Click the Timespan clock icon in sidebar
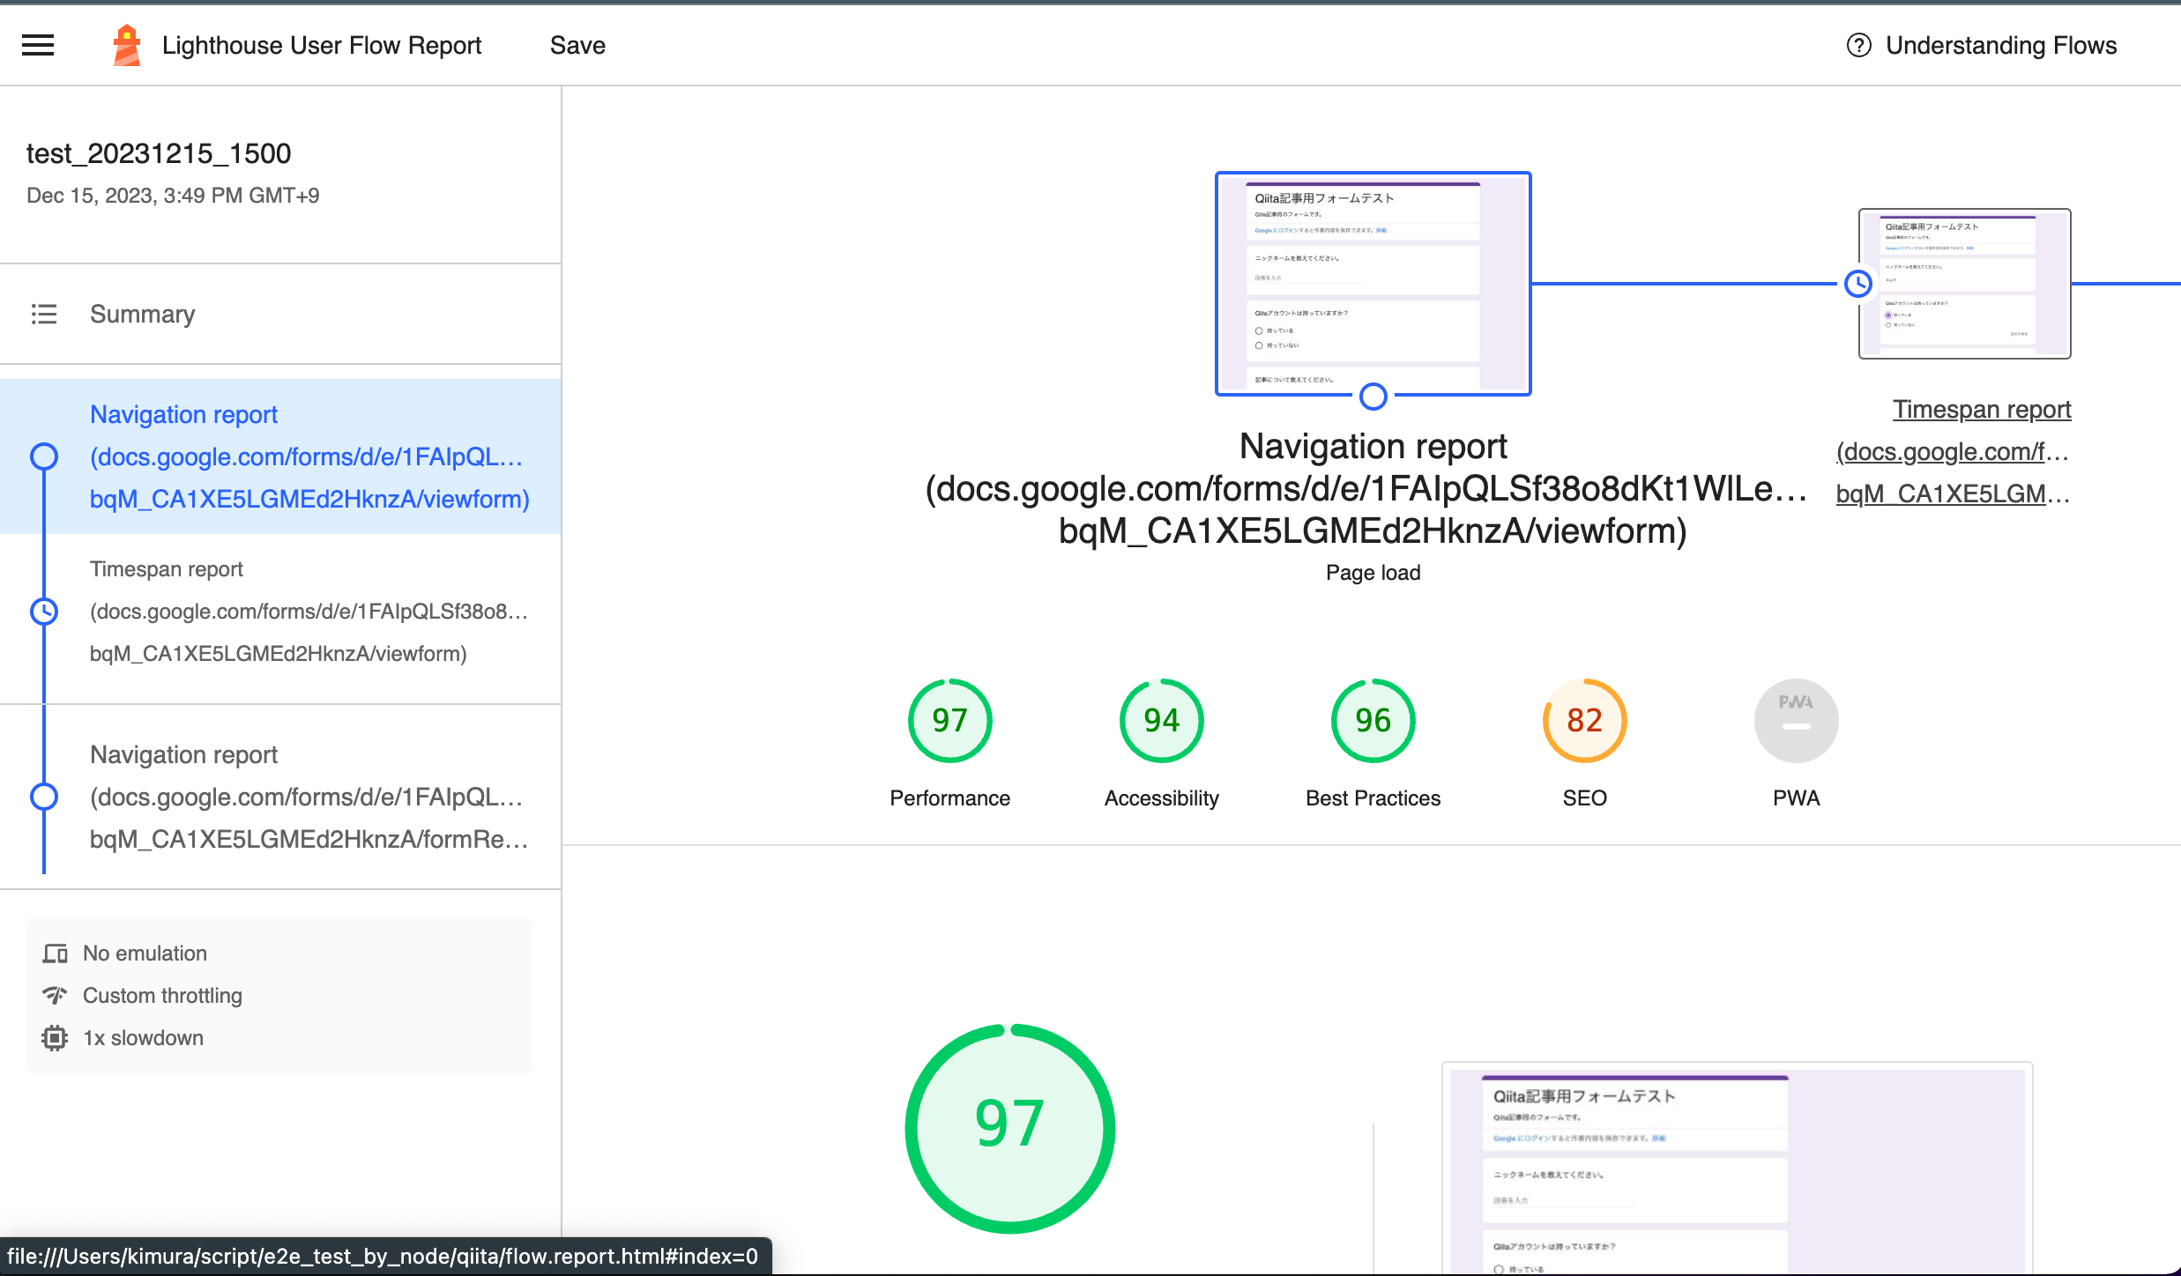Viewport: 2181px width, 1276px height. pos(44,611)
